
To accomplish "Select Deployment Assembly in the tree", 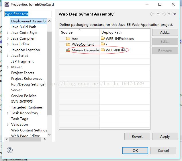I will point(29,21).
